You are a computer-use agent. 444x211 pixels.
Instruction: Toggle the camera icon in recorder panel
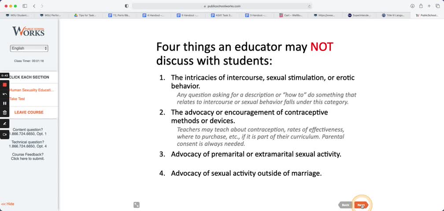pos(4,135)
